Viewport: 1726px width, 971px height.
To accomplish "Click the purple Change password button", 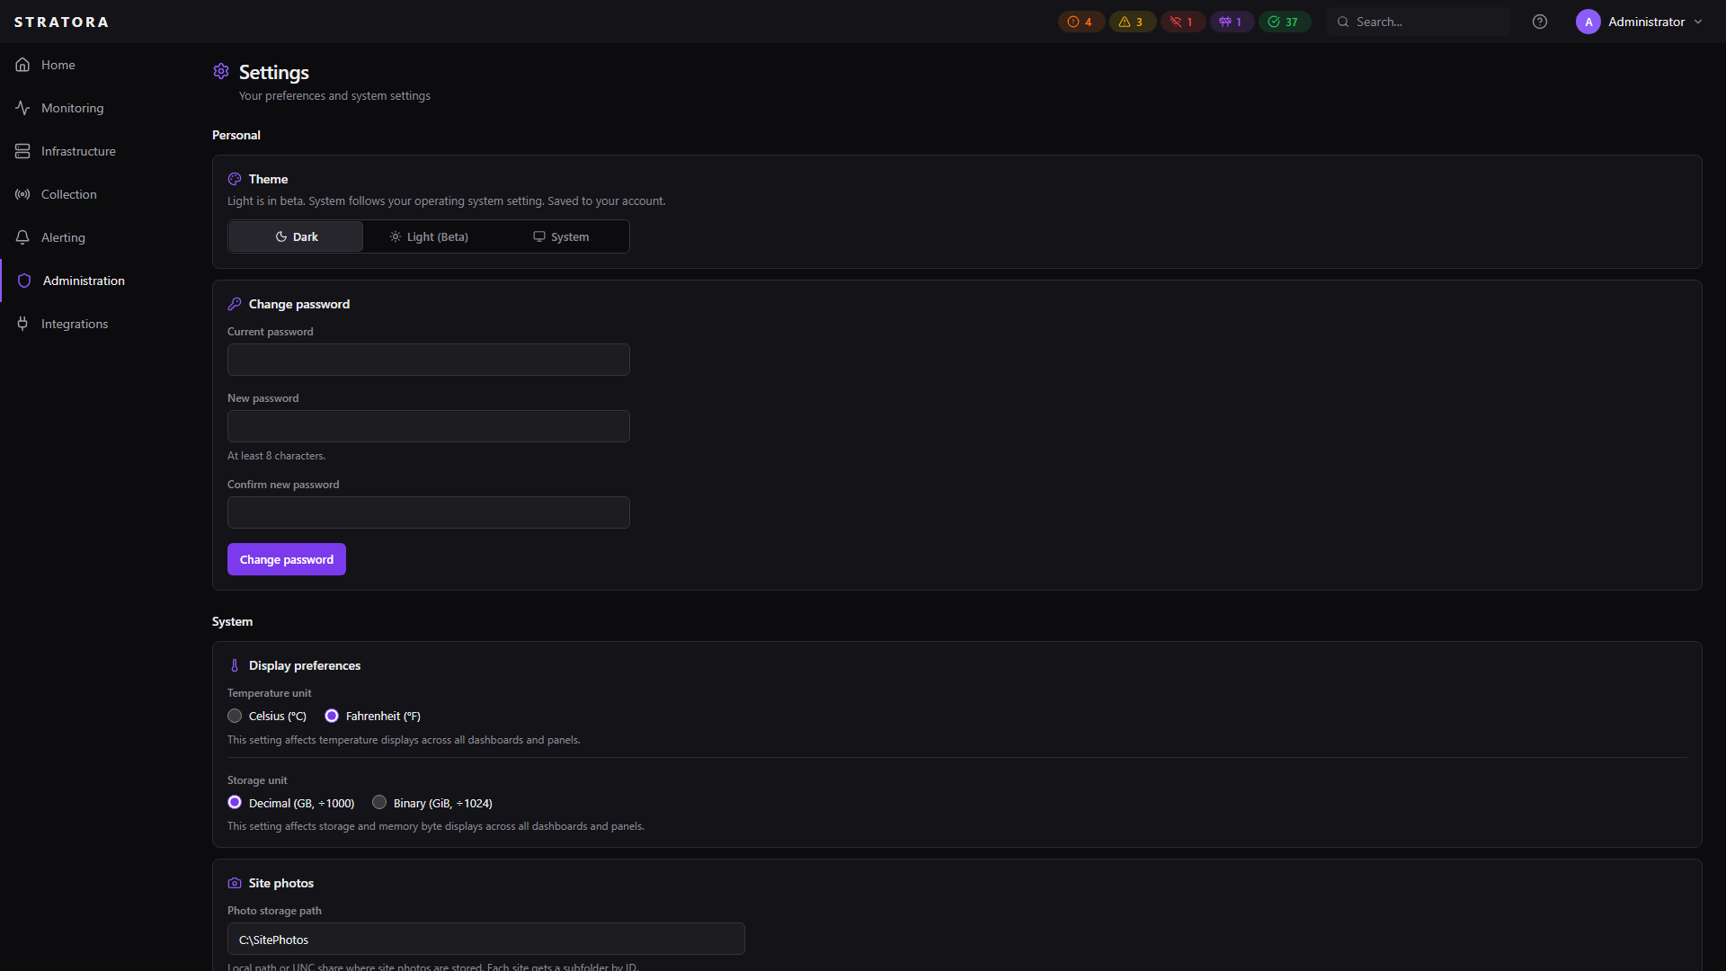I will [287, 559].
